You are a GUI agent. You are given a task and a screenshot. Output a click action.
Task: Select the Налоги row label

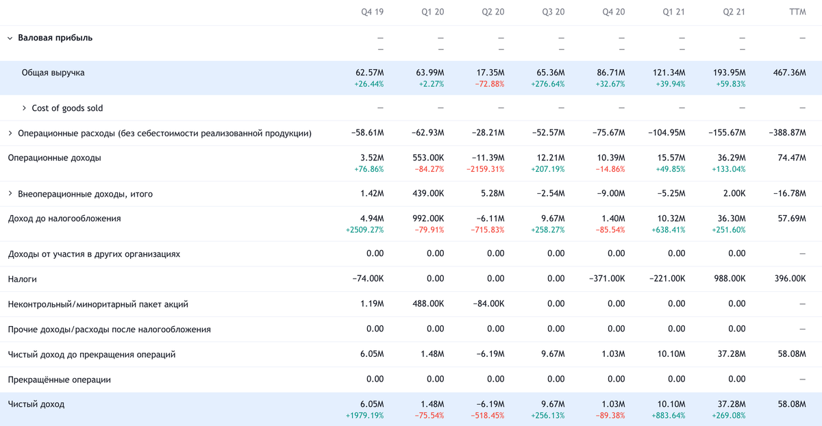coord(22,279)
